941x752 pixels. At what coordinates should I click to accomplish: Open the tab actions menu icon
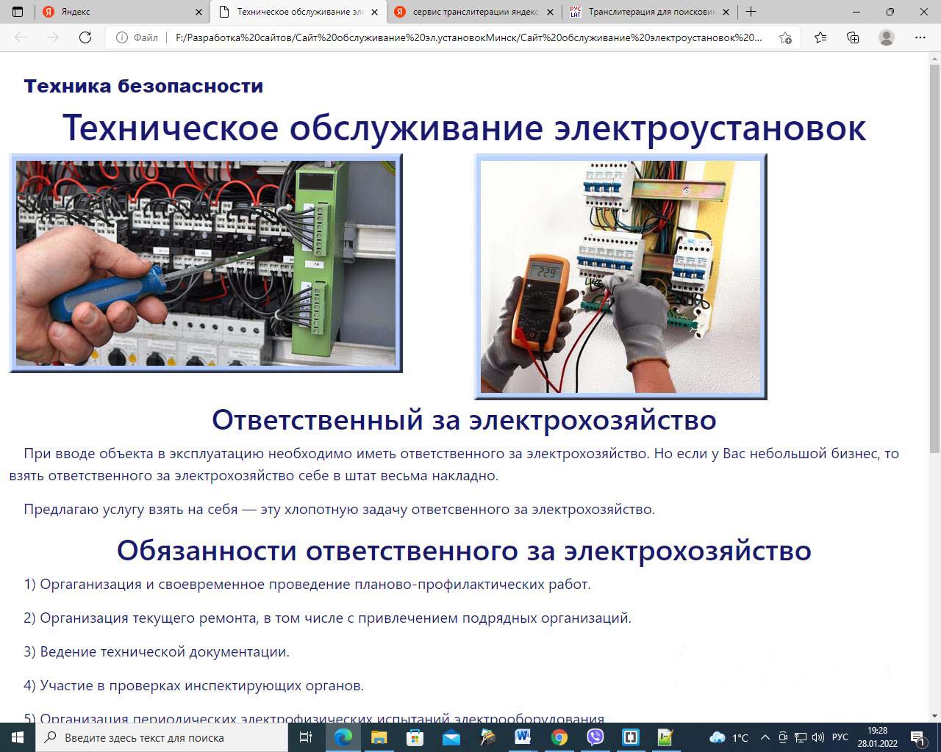[x=18, y=12]
